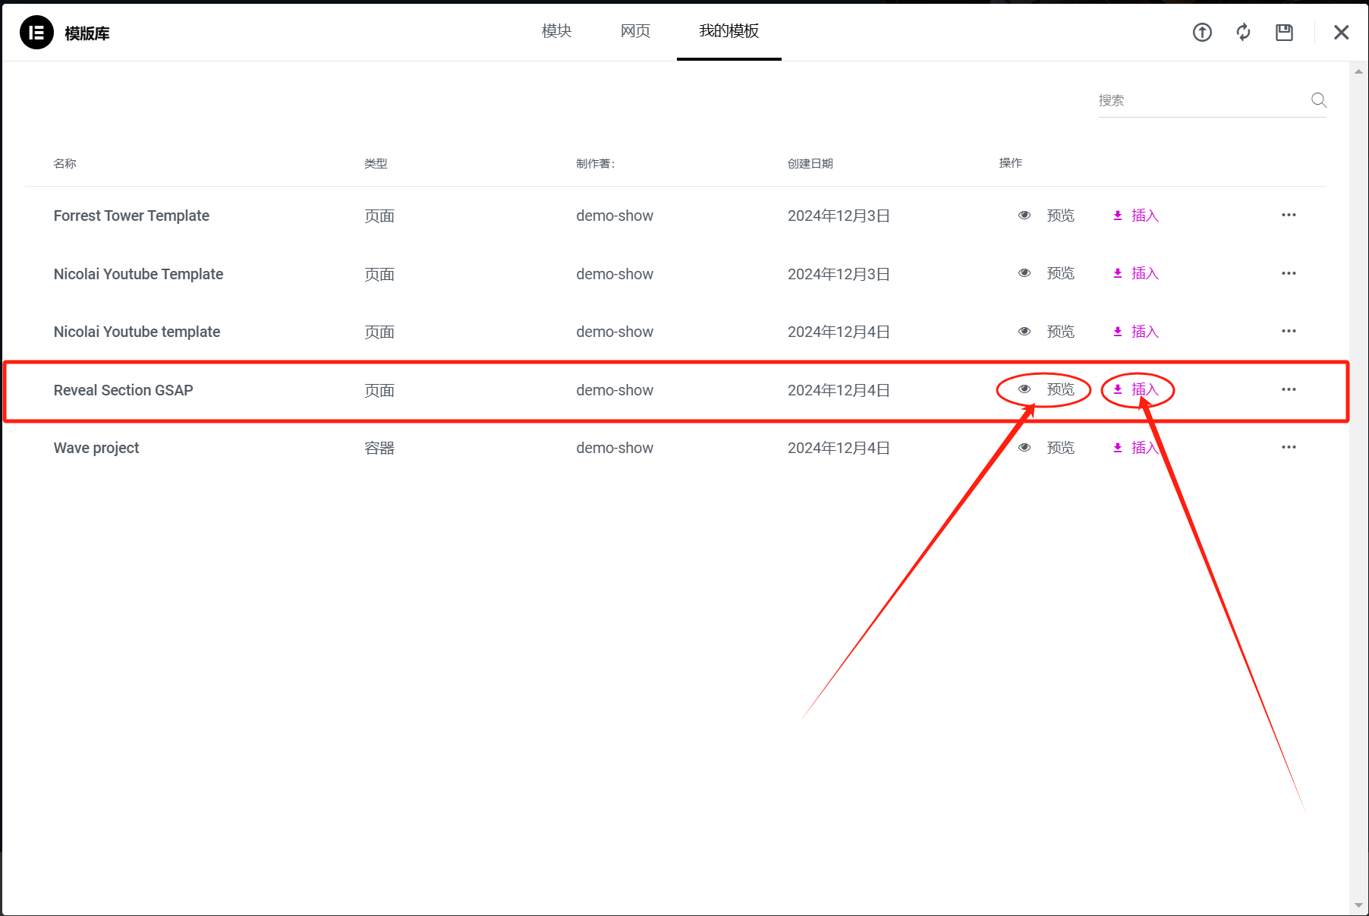
Task: Toggle preview eye for Reveal Section GSAP
Action: coord(1024,389)
